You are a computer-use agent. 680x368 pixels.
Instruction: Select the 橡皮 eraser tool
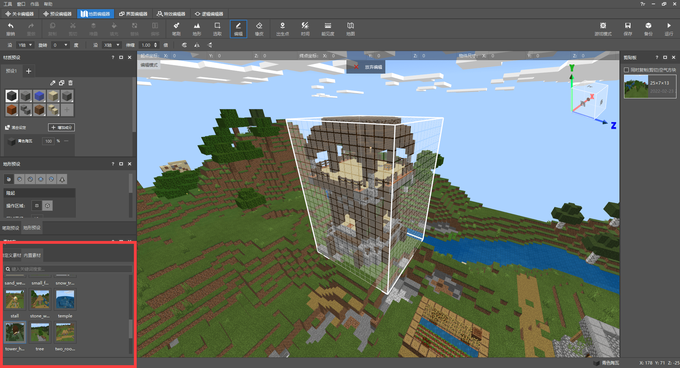click(259, 29)
